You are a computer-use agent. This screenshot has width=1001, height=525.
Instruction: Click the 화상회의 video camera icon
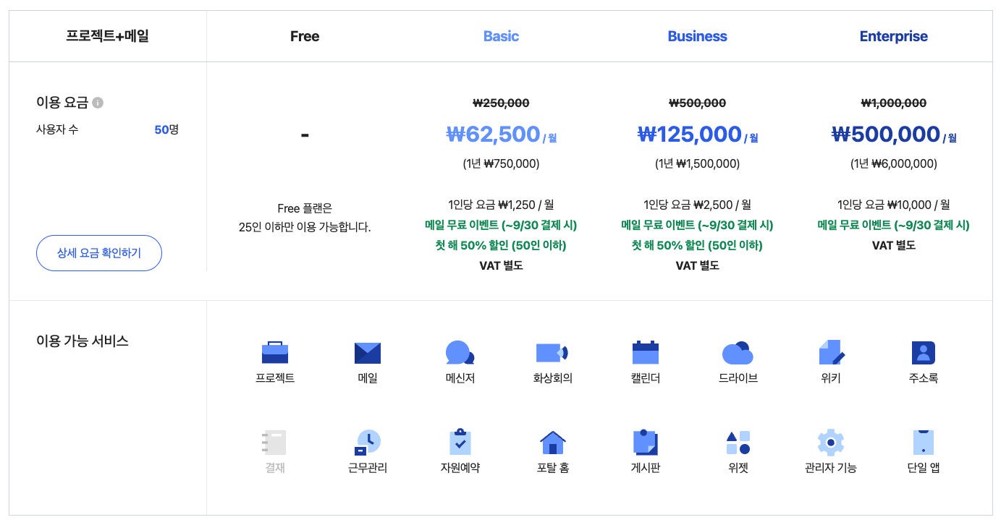[552, 352]
